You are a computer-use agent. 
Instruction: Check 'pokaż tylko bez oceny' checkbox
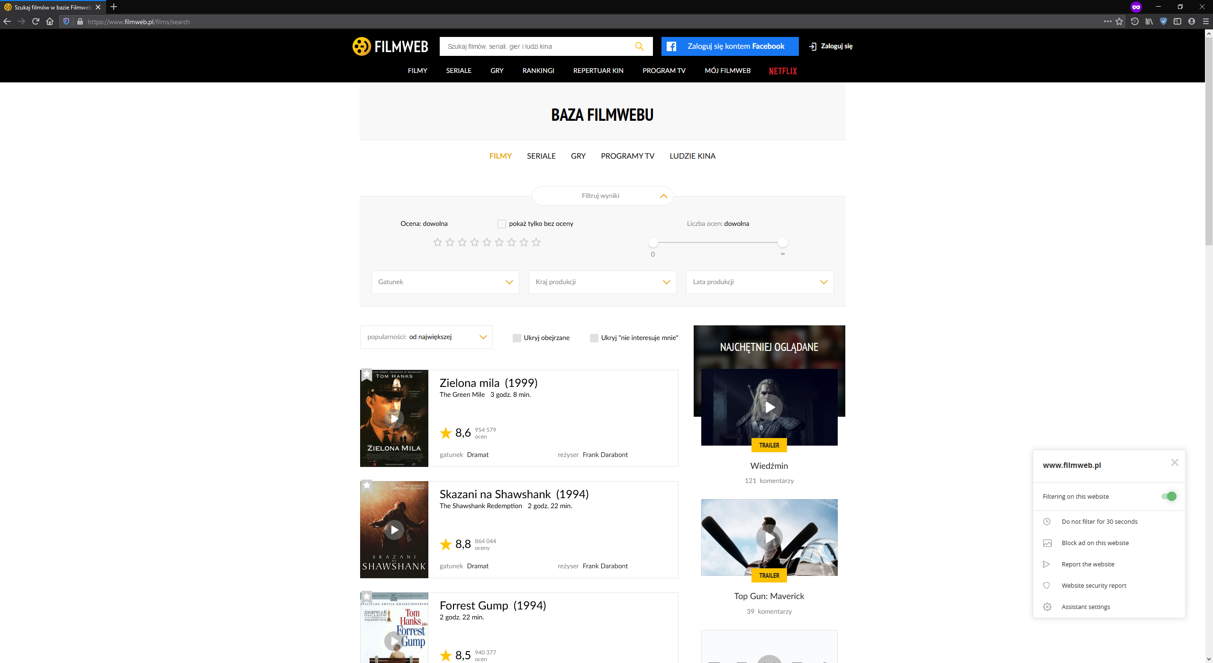coord(501,224)
